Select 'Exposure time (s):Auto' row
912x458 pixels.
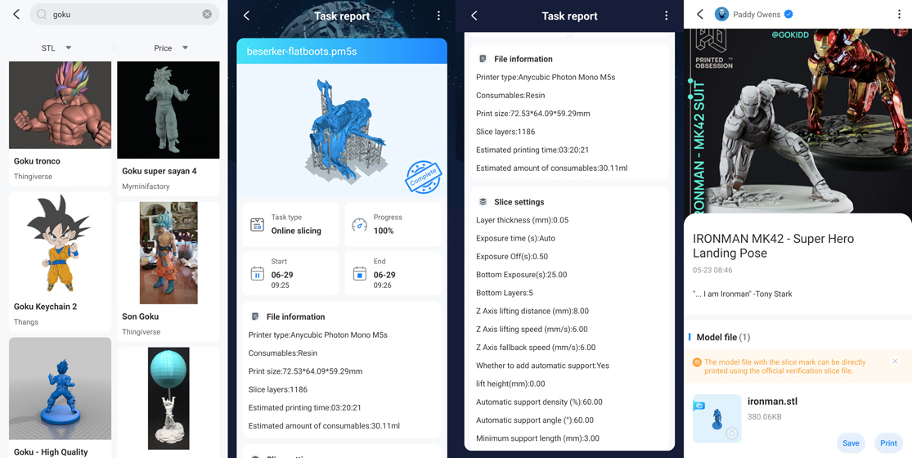tap(516, 238)
